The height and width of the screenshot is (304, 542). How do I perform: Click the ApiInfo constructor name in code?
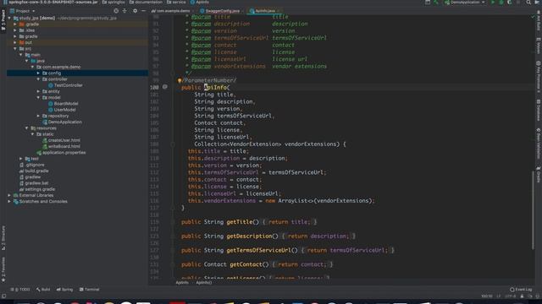(x=215, y=88)
